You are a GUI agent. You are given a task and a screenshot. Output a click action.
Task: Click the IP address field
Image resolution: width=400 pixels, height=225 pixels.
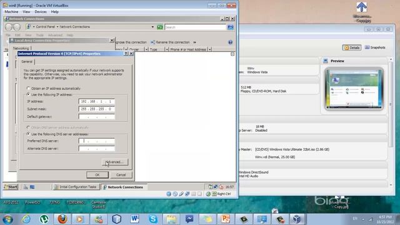pos(97,101)
